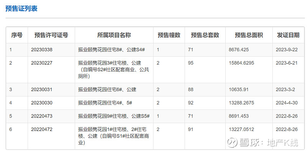Click serial number 6
307x152 pixels.
pyautogui.click(x=11, y=129)
